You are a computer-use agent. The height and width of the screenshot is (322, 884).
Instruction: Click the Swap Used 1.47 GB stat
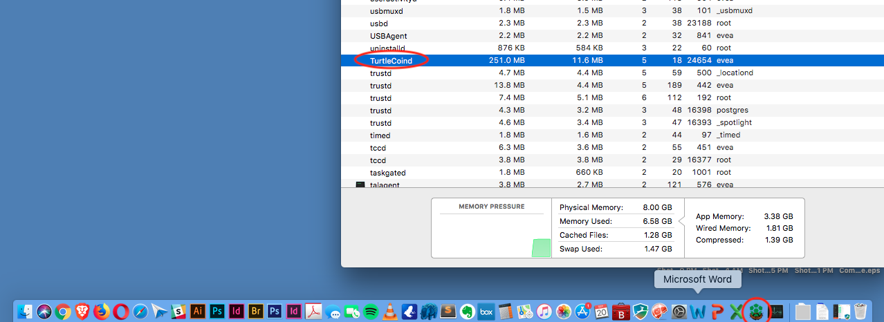coord(616,249)
